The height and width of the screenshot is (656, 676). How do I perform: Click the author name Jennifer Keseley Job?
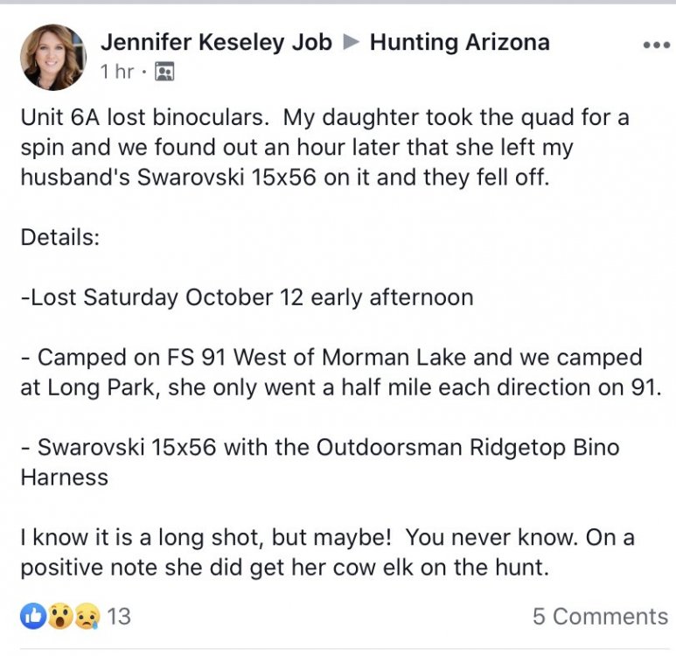pyautogui.click(x=216, y=43)
